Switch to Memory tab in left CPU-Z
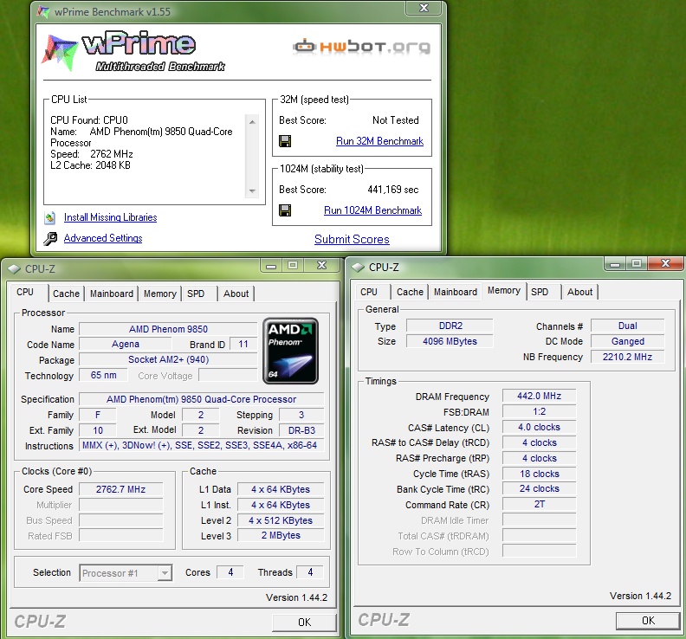This screenshot has height=639, width=686. [x=159, y=294]
